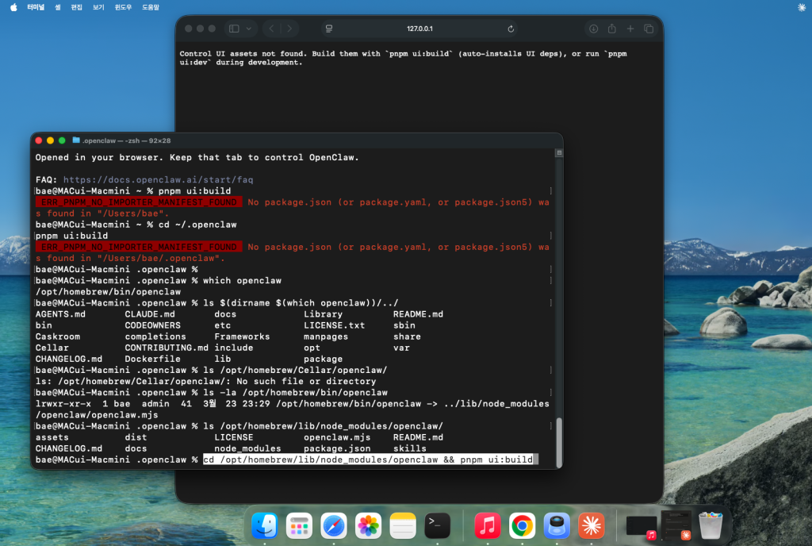Open the Trash in the Dock
The width and height of the screenshot is (812, 546).
pyautogui.click(x=710, y=525)
